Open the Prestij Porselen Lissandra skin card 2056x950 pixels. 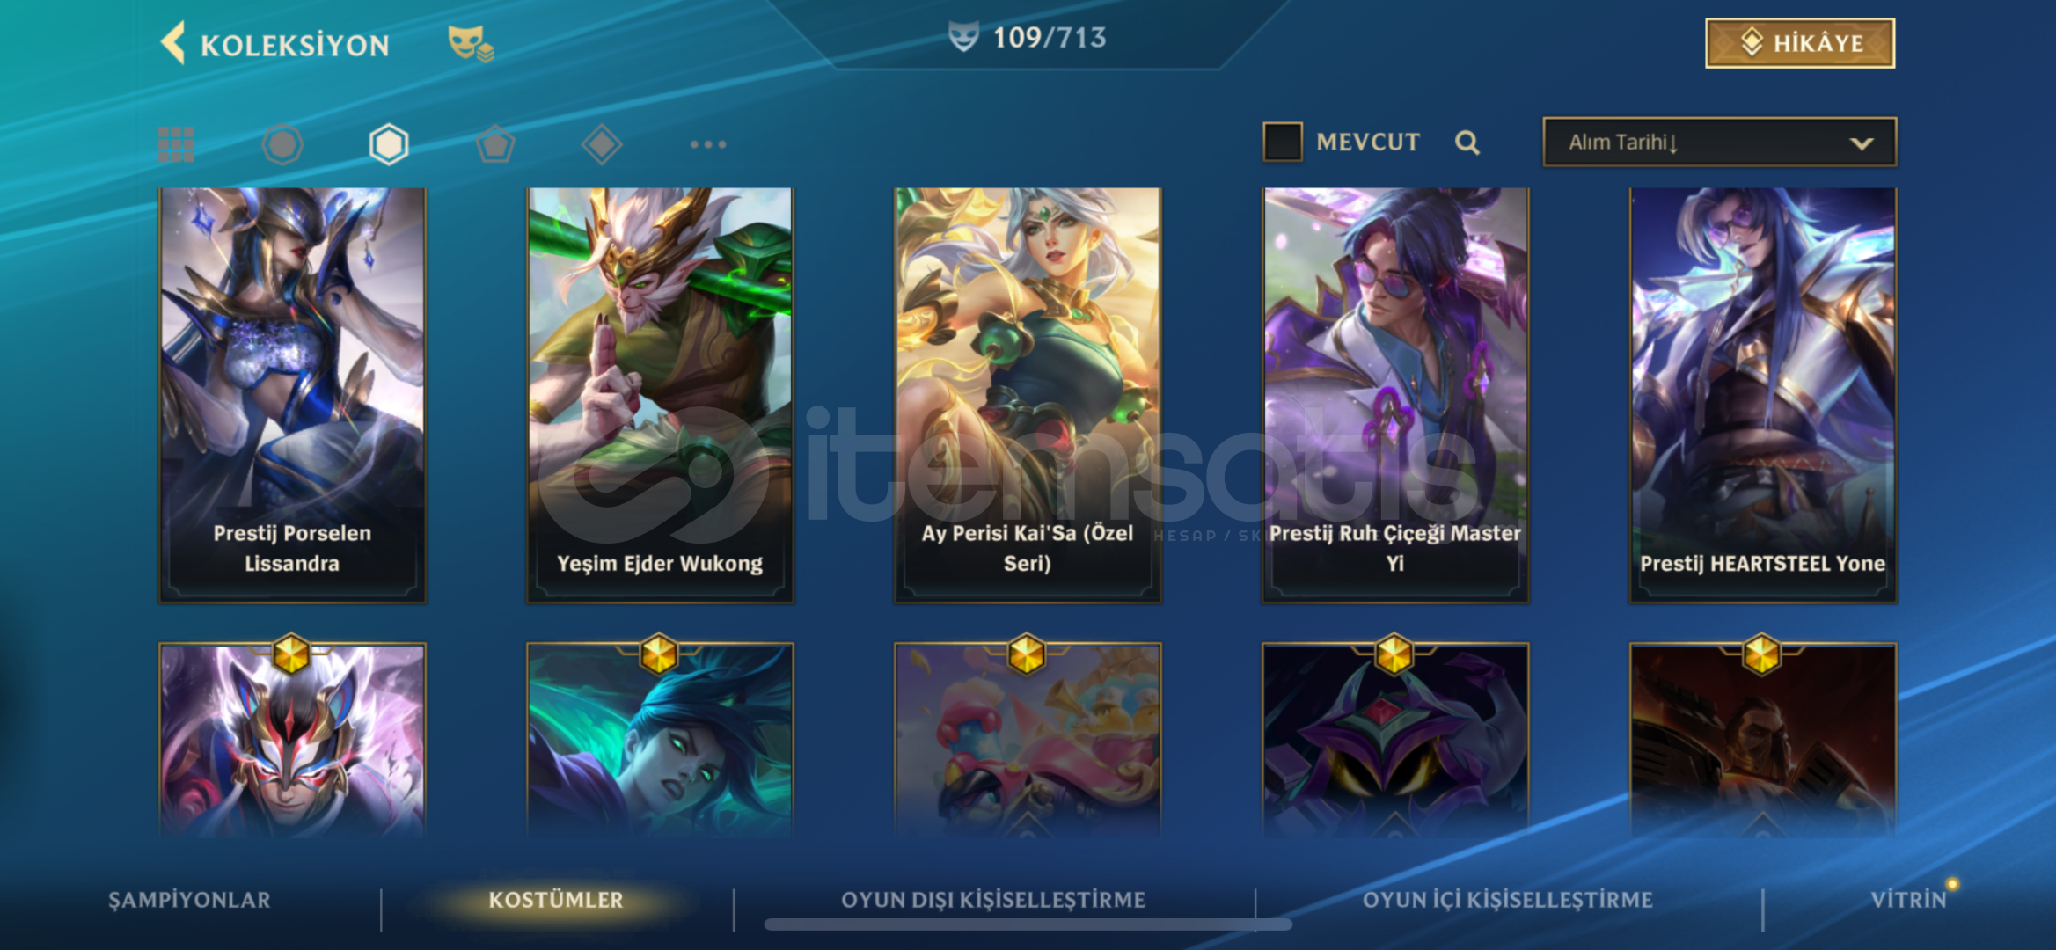(292, 395)
